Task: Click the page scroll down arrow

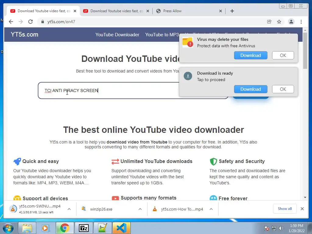Action: tap(305, 197)
